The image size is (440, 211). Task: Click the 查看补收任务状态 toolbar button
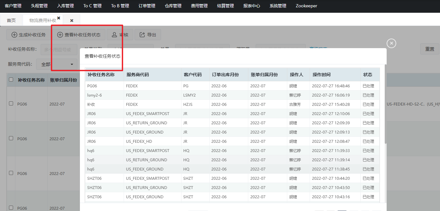coord(79,35)
